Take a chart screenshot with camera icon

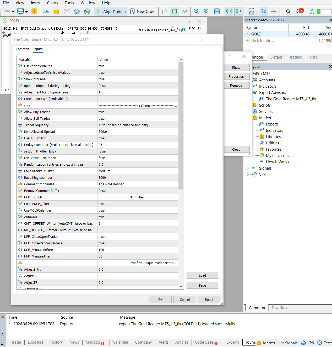(251, 11)
